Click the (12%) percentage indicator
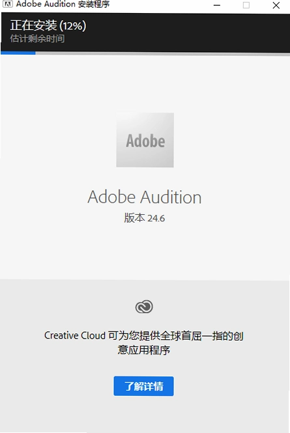This screenshot has width=290, height=433. pos(72,26)
